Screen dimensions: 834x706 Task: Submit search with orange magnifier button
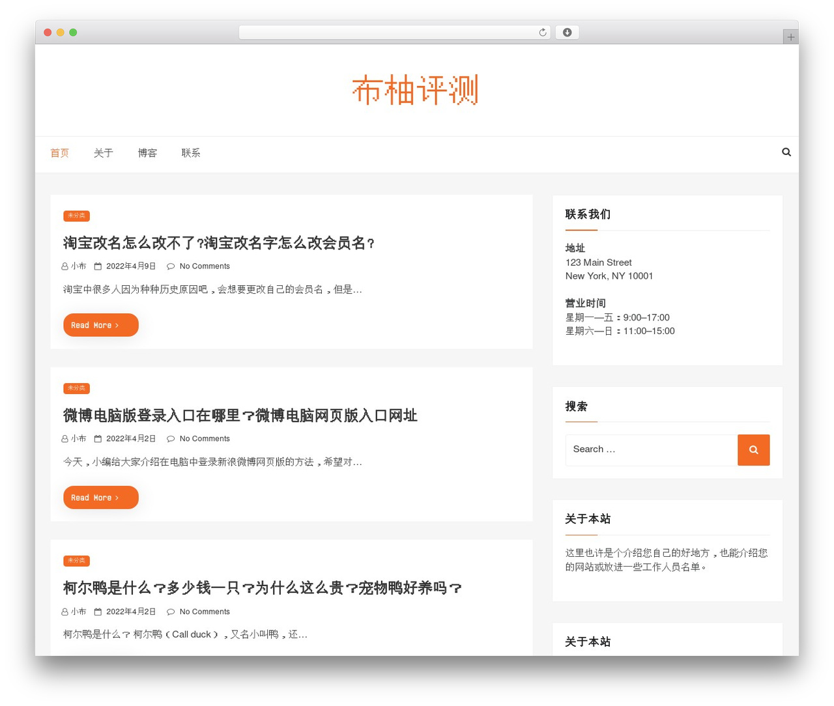tap(753, 450)
